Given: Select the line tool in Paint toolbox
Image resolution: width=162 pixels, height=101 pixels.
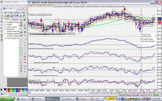Looking at the screenshot, I should coord(2,25).
